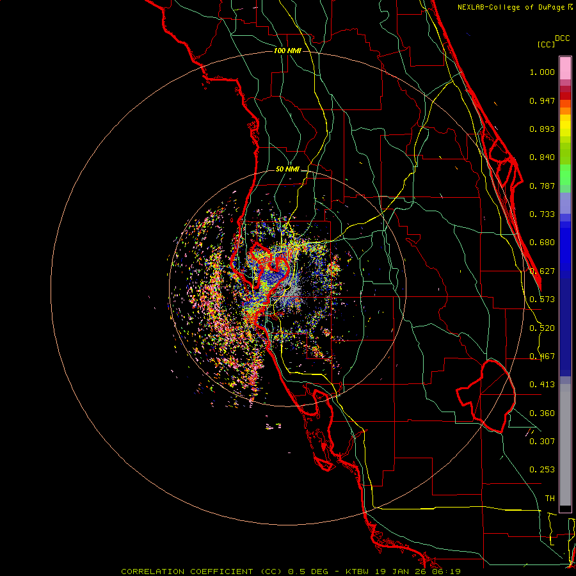Viewport: 576px width, 576px height.
Task: Pick the gray band near 0.307
Action: coord(565,445)
